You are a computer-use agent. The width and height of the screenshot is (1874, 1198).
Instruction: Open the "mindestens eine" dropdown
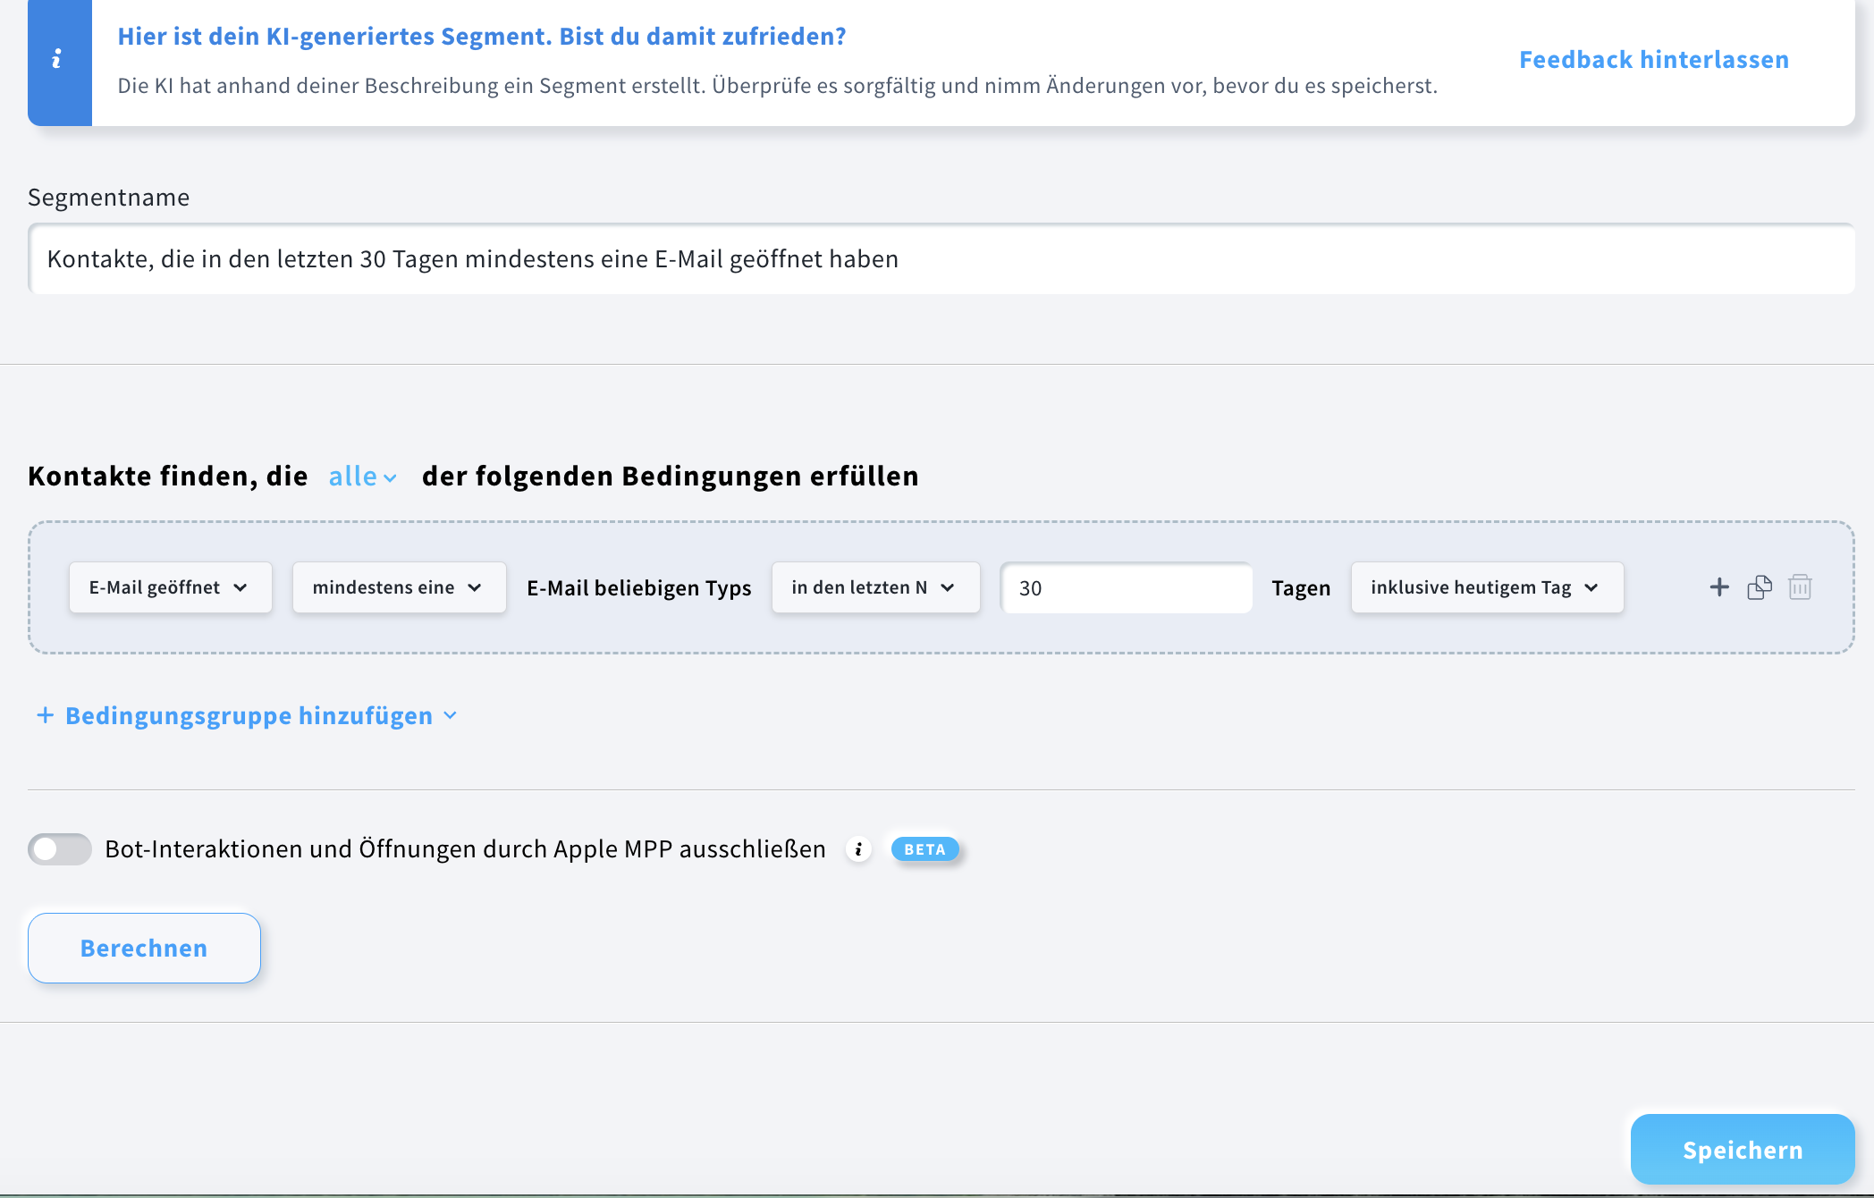pyautogui.click(x=398, y=587)
